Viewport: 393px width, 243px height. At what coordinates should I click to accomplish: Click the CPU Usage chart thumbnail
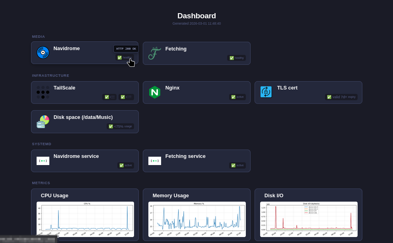pyautogui.click(x=85, y=219)
